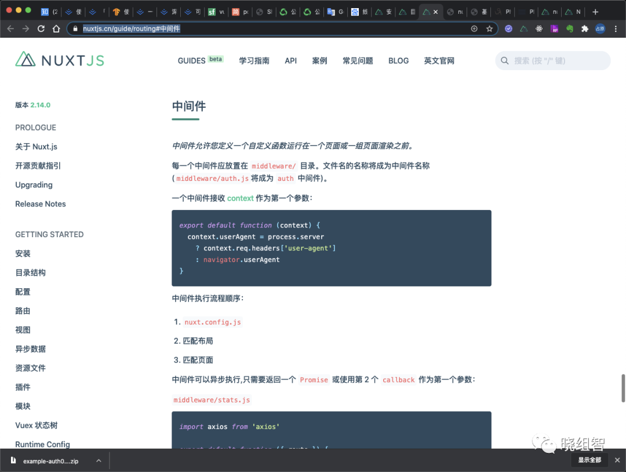Image resolution: width=626 pixels, height=472 pixels.
Task: Open Runtime Config sidebar page
Action: (x=42, y=444)
